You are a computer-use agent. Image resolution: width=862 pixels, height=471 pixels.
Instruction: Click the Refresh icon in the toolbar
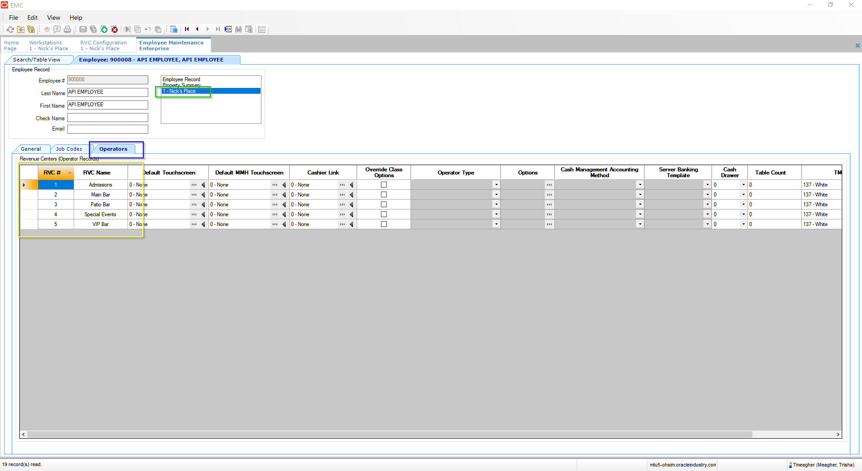[10, 29]
